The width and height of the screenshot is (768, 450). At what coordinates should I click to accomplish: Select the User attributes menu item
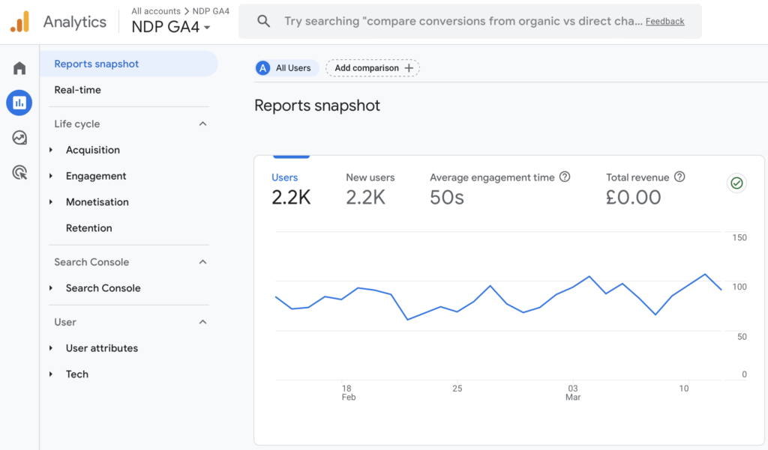[102, 348]
